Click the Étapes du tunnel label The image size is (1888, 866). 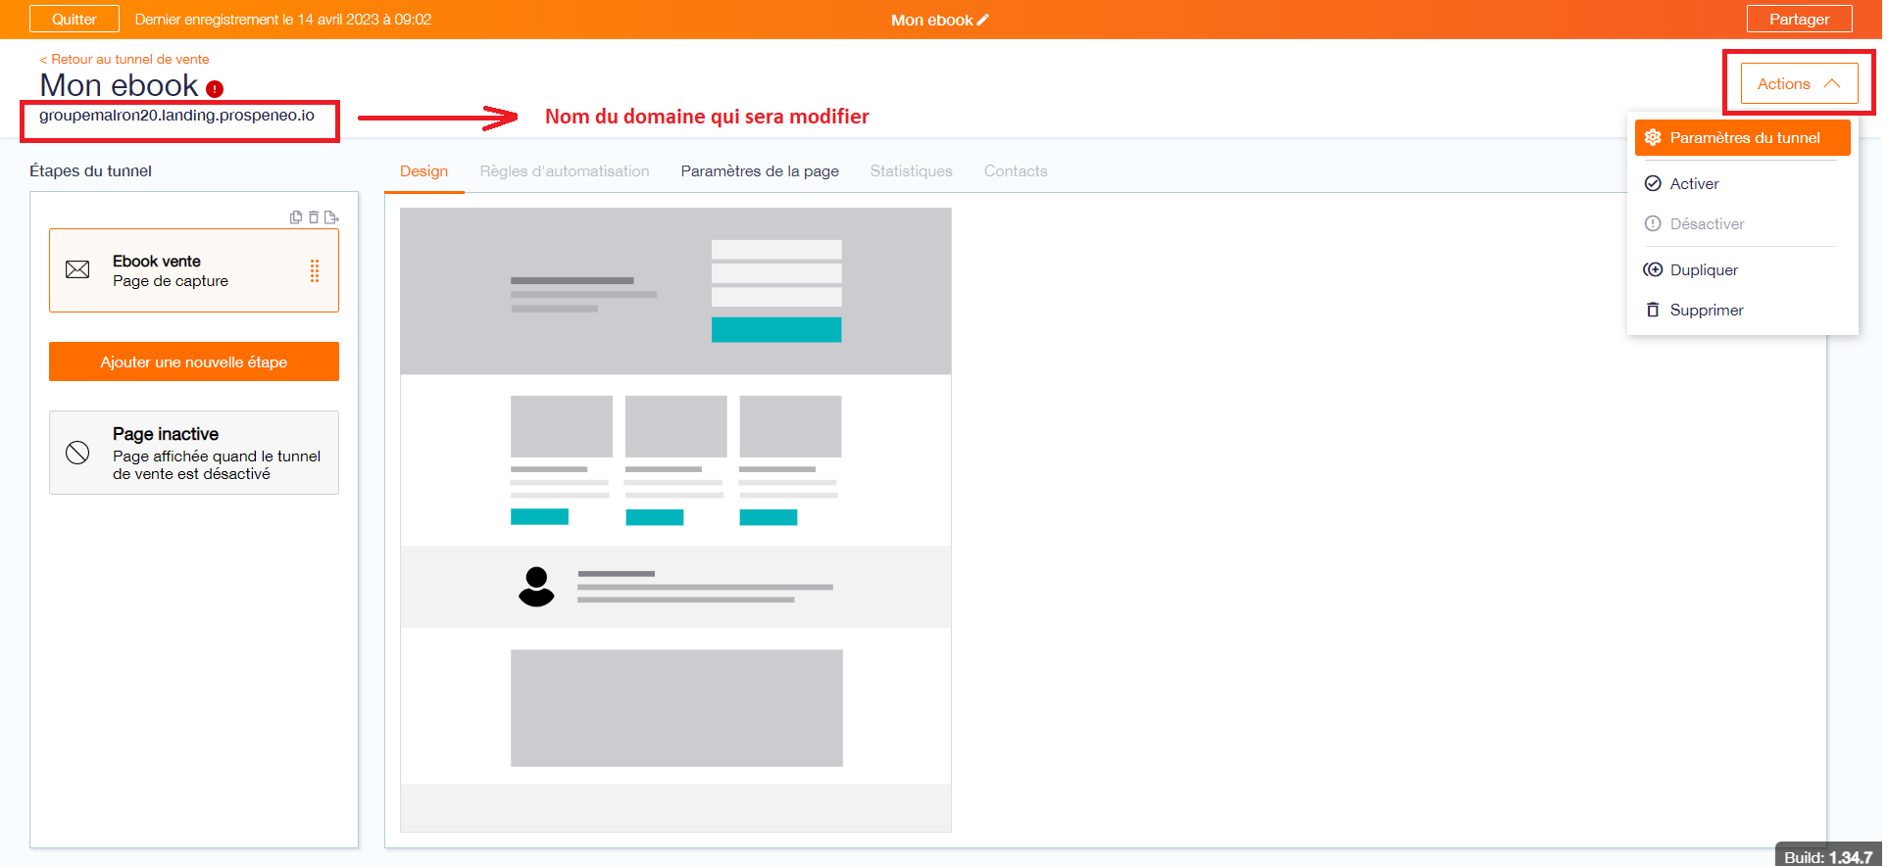click(90, 170)
